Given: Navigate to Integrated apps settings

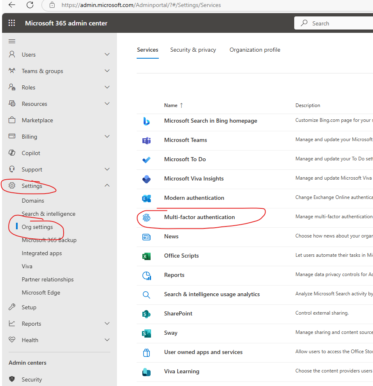Looking at the screenshot, I should 41,253.
